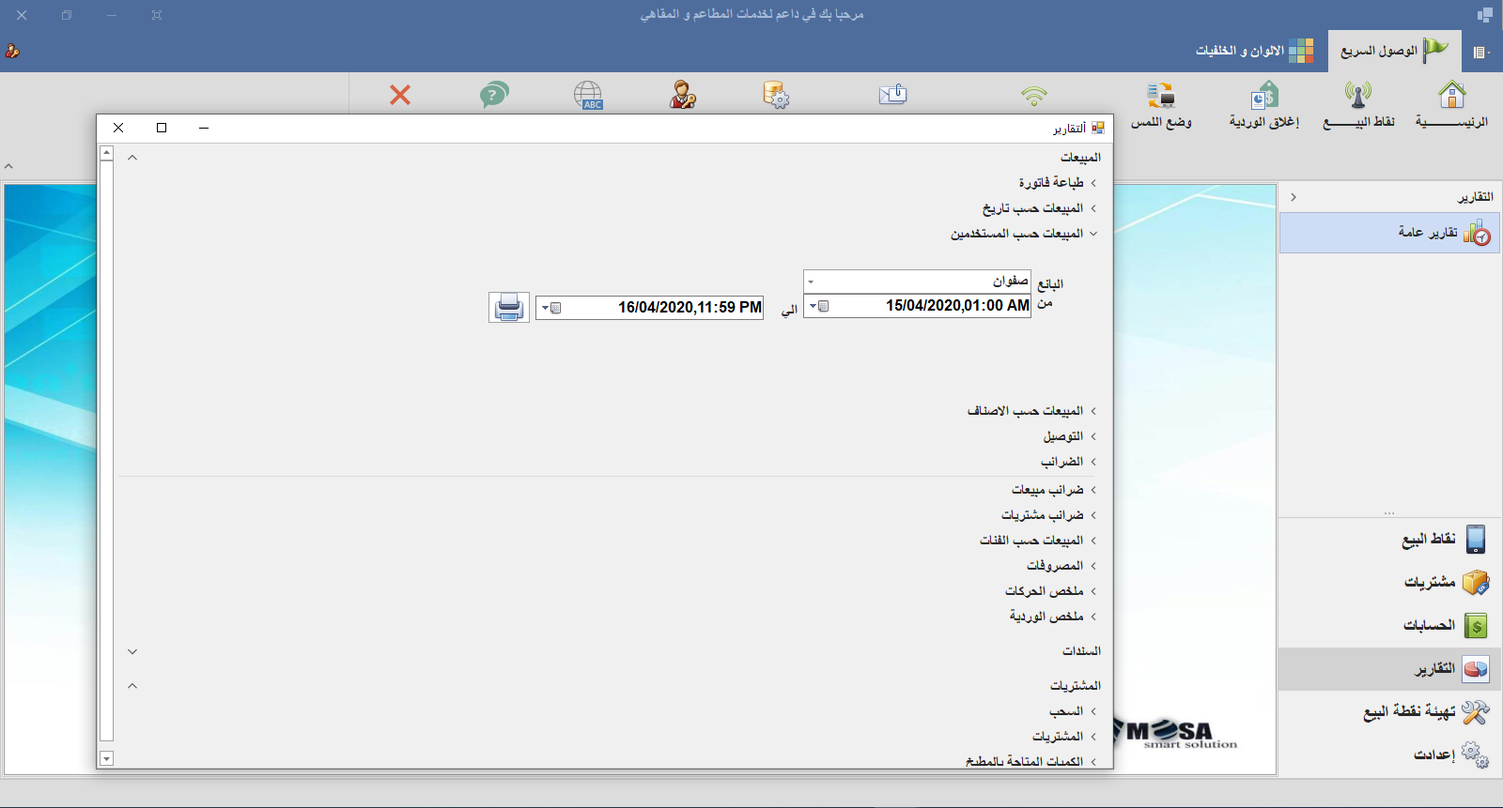
Task: Click the printer icon to print report
Action: (x=508, y=307)
